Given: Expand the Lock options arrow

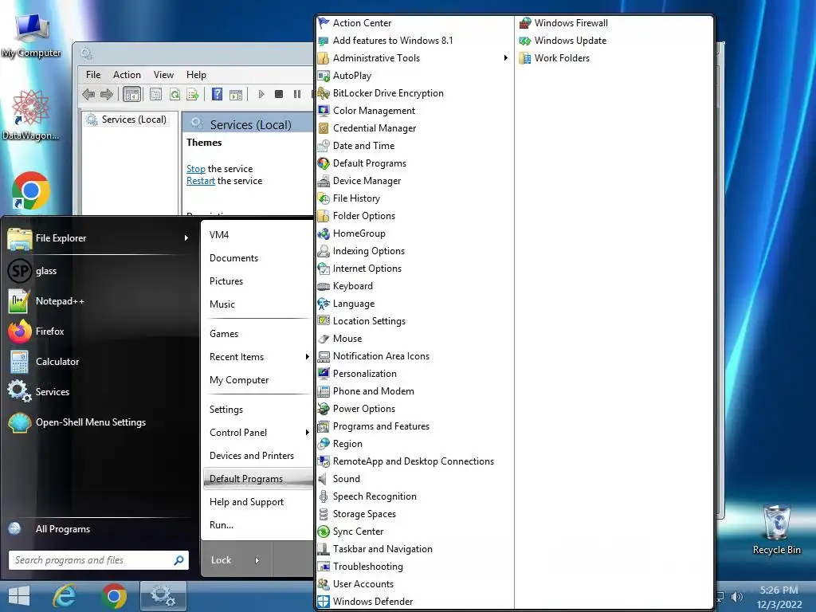Looking at the screenshot, I should point(257,560).
